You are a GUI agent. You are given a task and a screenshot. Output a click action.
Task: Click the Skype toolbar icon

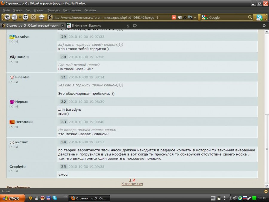pyautogui.click(x=259, y=17)
